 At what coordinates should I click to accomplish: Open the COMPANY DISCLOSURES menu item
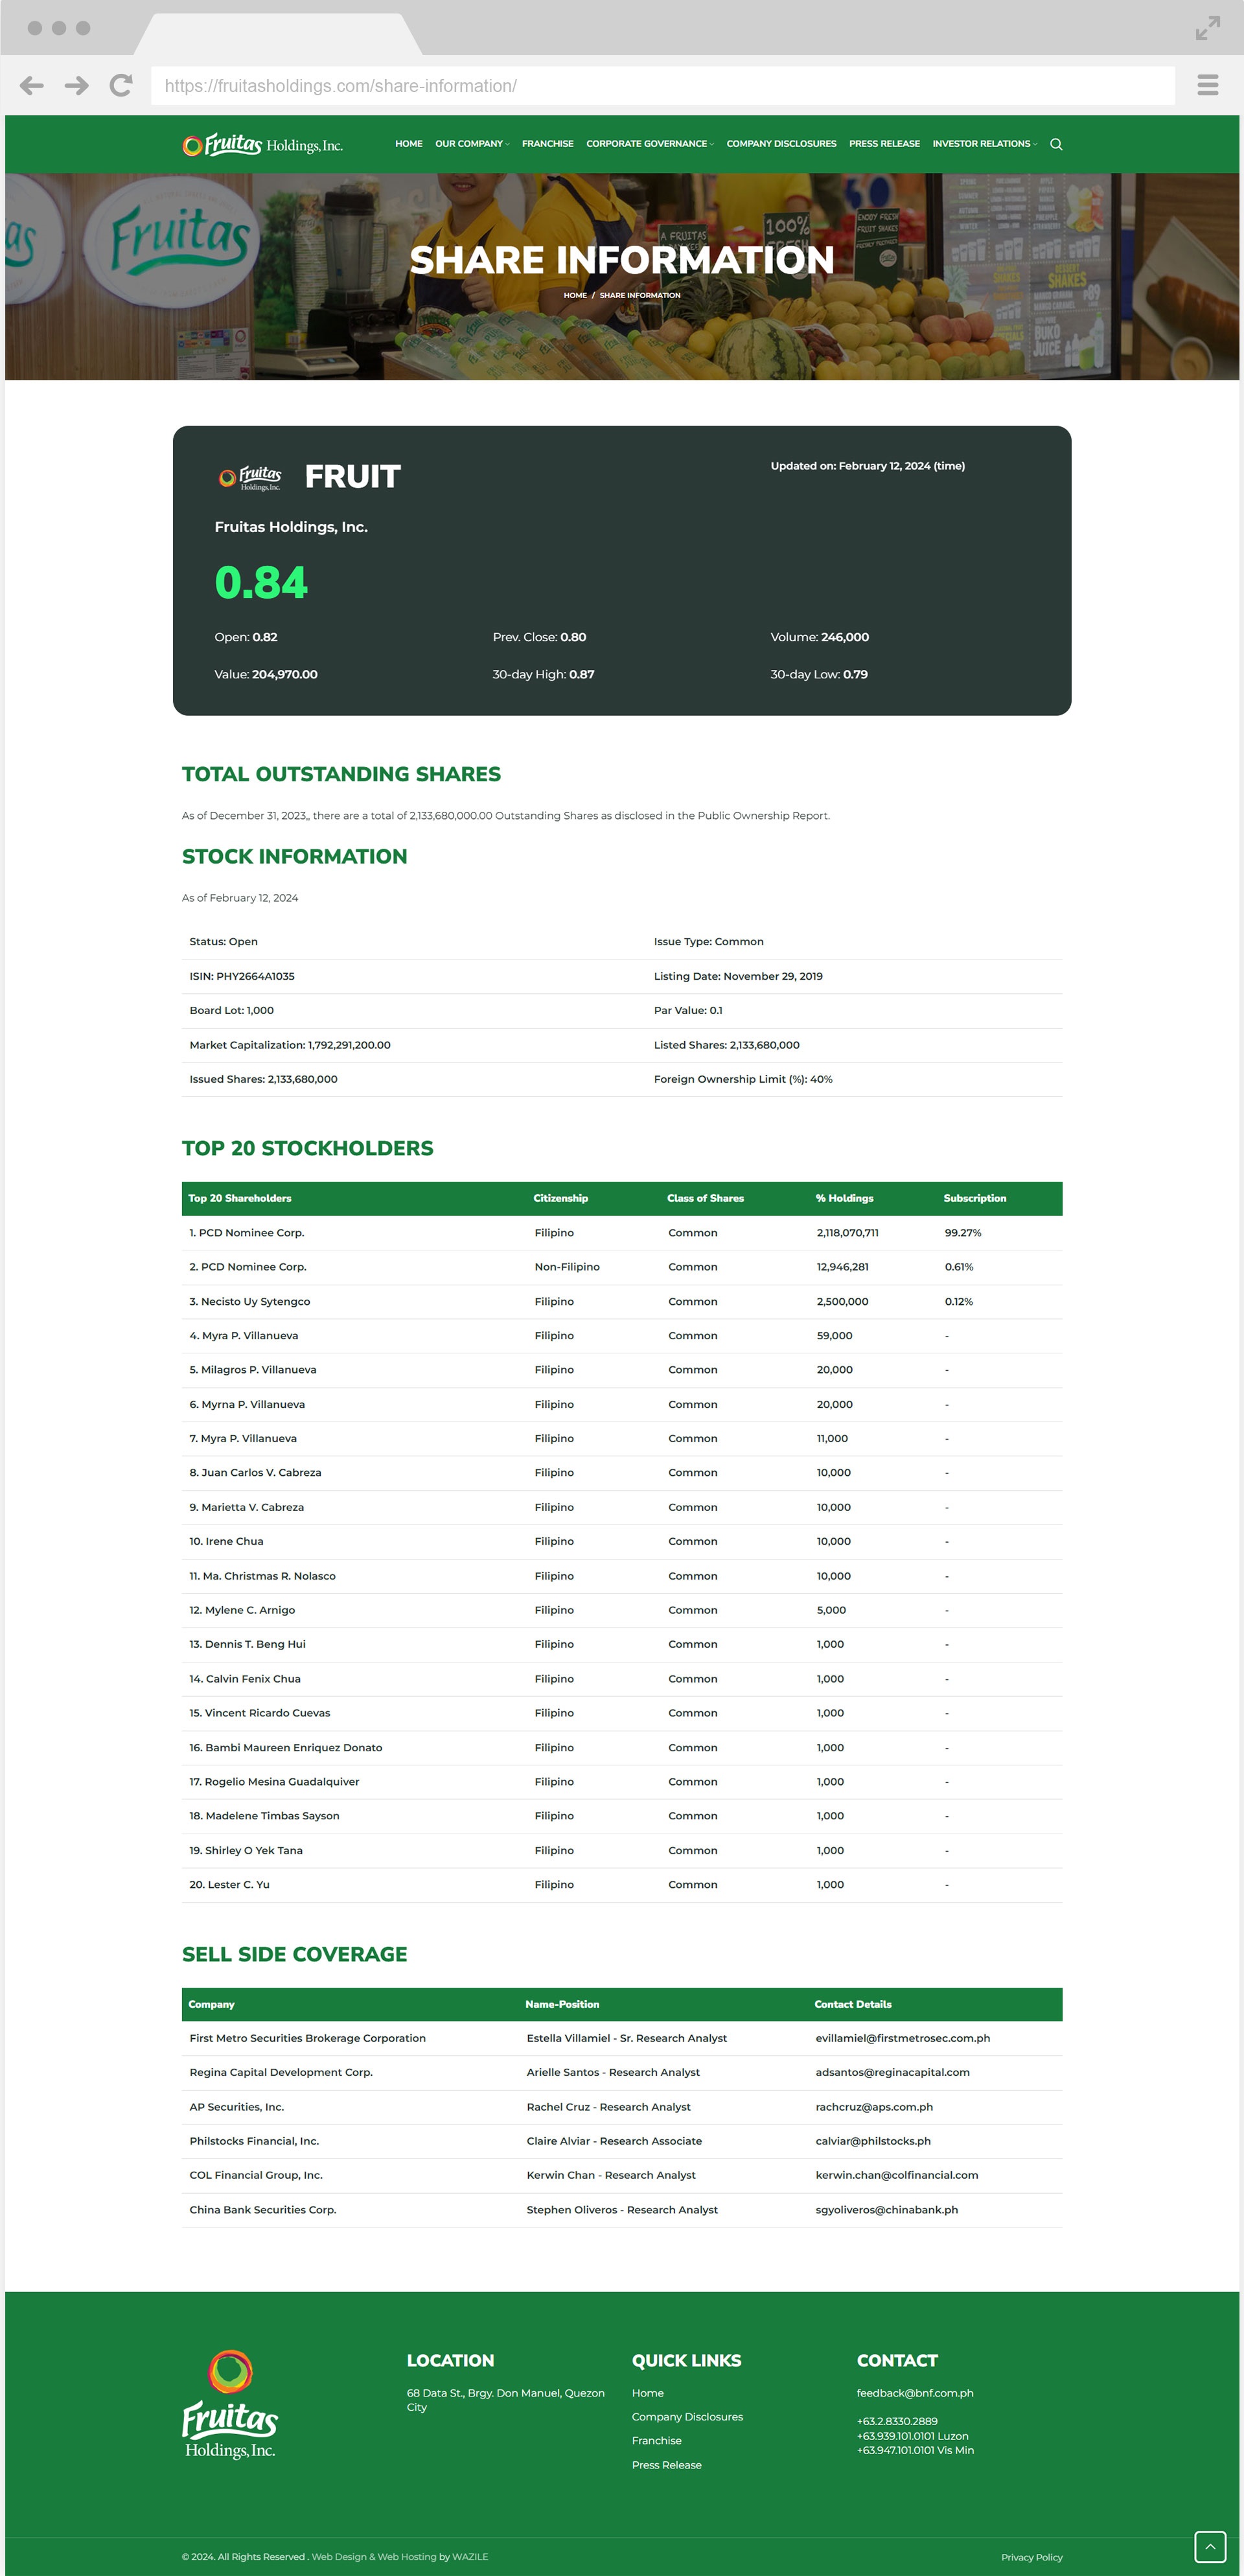[x=781, y=144]
